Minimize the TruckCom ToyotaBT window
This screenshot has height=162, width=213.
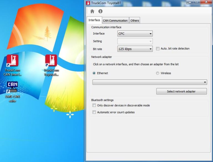(190, 2)
